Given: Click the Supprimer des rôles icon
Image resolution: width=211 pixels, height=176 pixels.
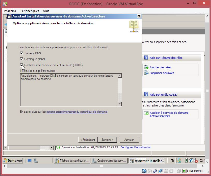Looking at the screenshot, I should (x=146, y=73).
